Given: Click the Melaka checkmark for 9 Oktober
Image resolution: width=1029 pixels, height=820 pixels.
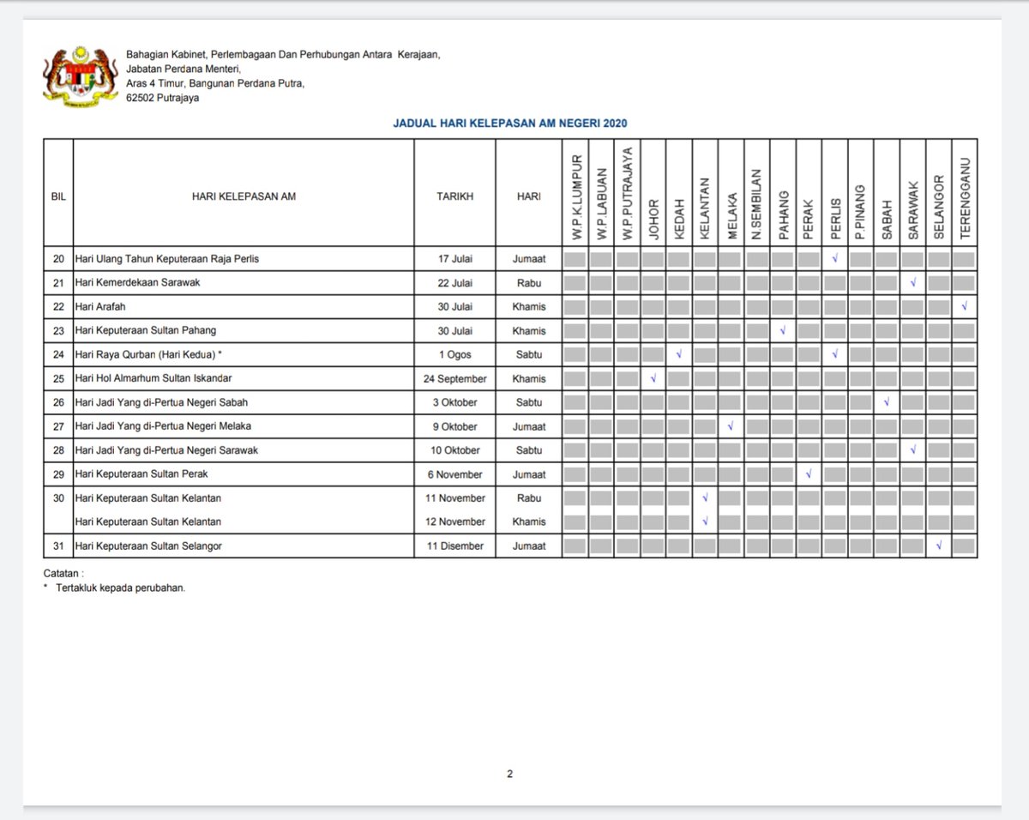Looking at the screenshot, I should [731, 426].
